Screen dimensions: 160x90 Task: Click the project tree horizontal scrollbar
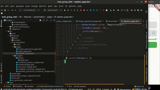[25, 84]
